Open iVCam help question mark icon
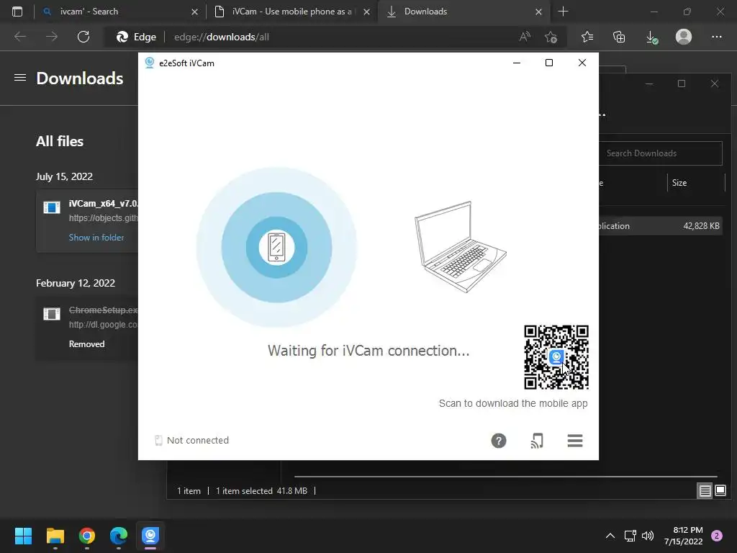Image resolution: width=737 pixels, height=553 pixels. 499,441
